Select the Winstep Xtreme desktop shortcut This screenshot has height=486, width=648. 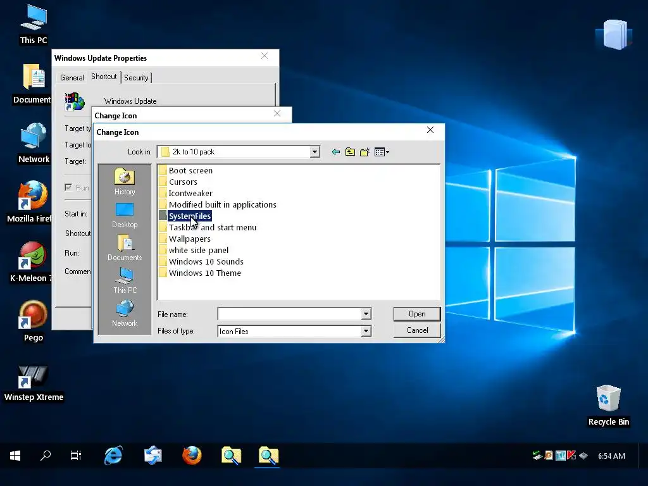click(34, 383)
